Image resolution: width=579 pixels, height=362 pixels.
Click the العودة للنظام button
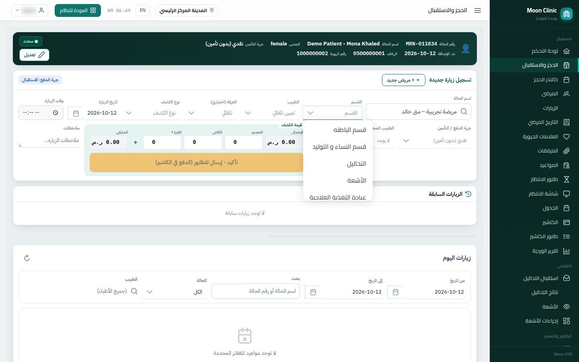tap(78, 10)
